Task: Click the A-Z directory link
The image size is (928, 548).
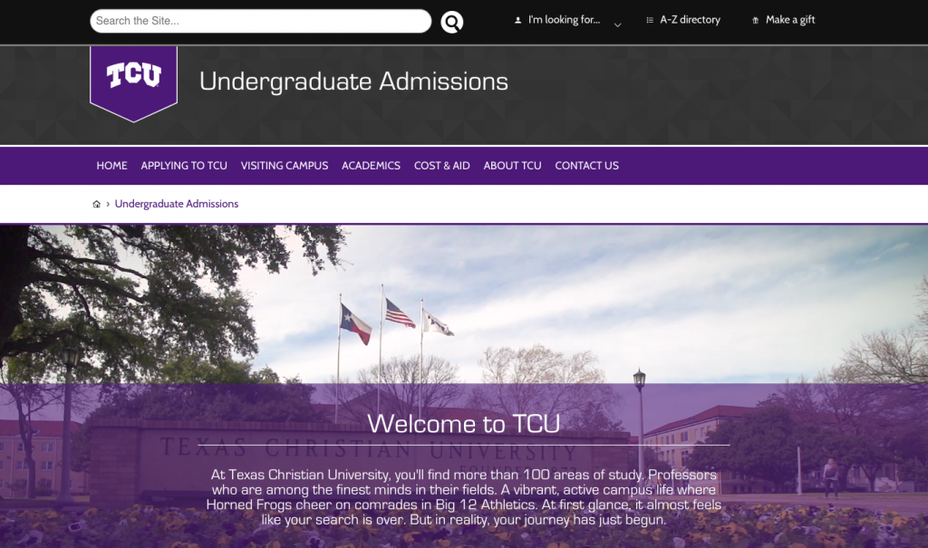Action: coord(690,20)
